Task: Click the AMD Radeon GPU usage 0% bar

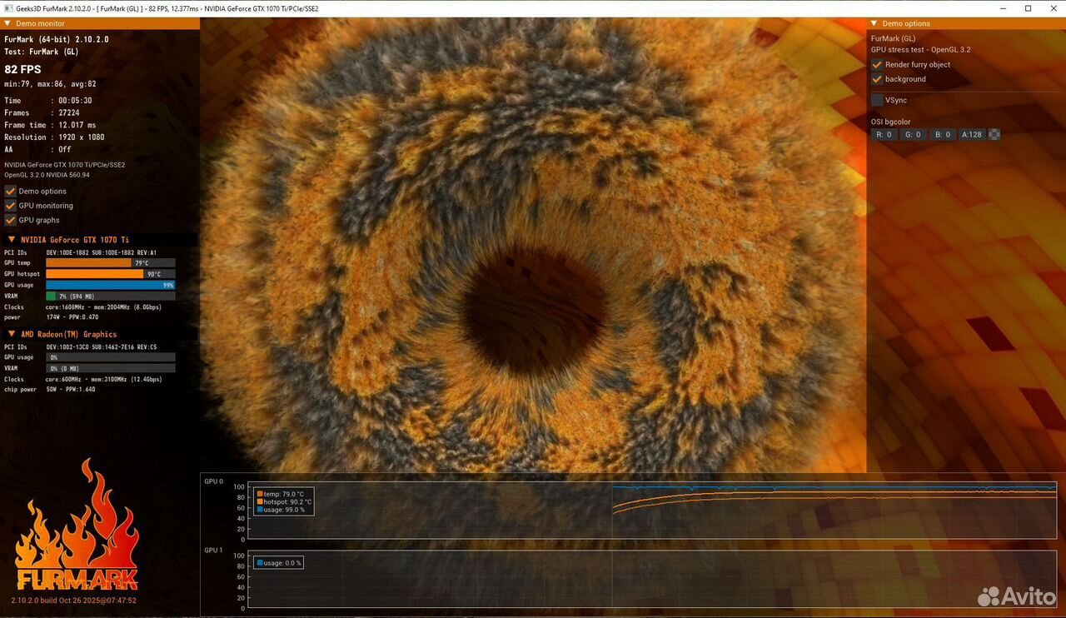Action: [x=110, y=357]
